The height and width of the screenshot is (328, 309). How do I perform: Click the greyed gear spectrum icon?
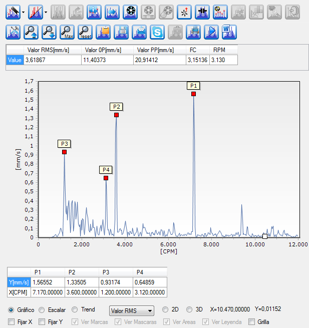[x=238, y=12]
